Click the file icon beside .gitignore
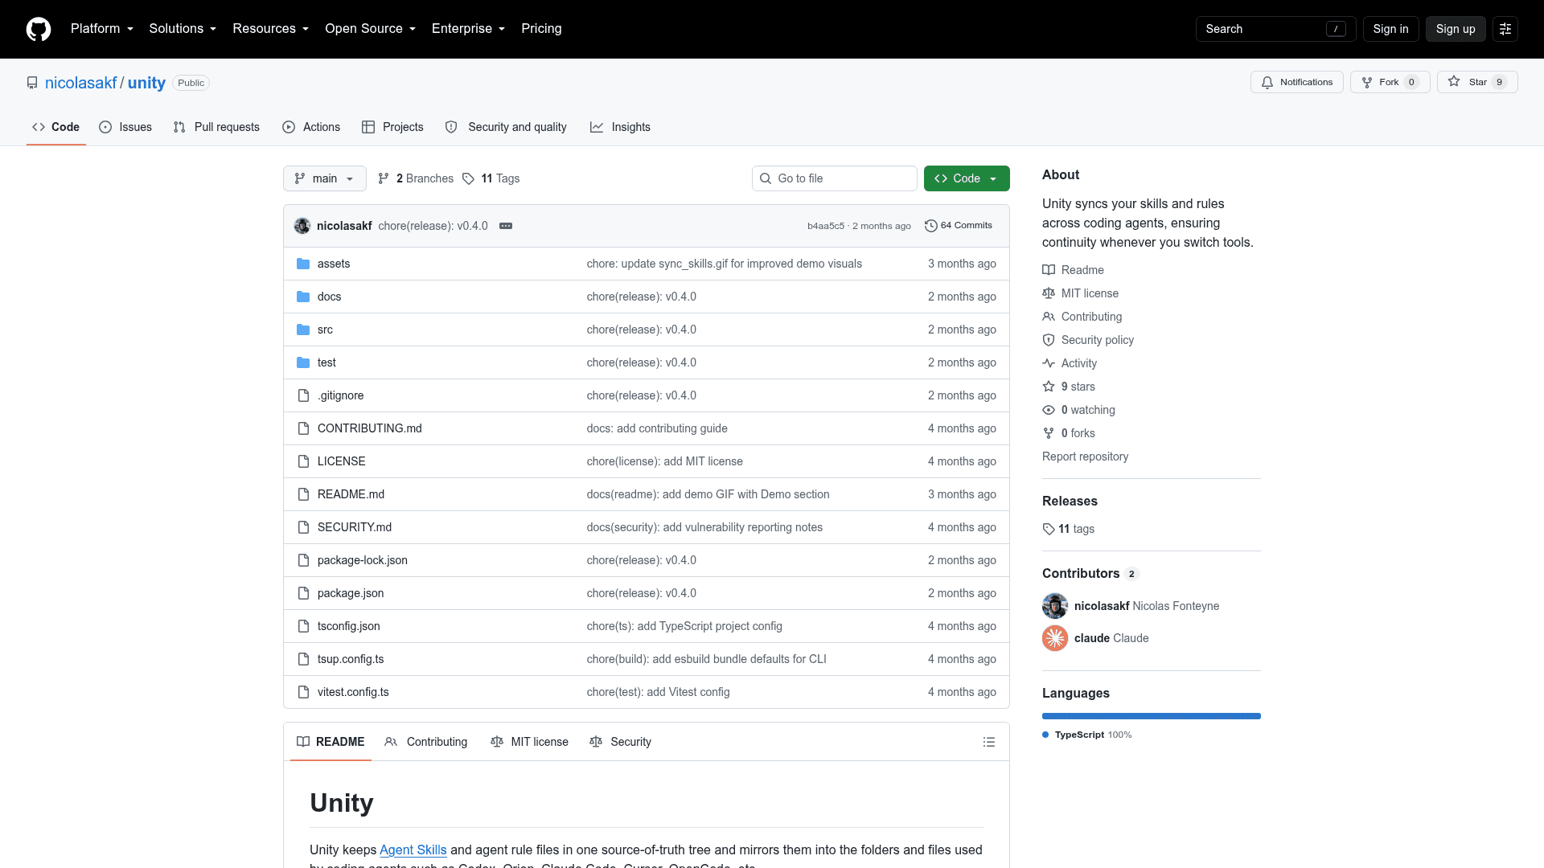Image resolution: width=1544 pixels, height=868 pixels. coord(303,395)
